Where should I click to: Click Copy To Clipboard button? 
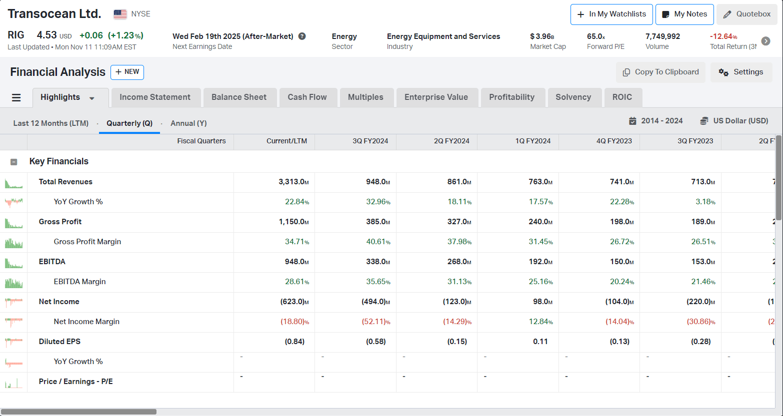point(660,72)
